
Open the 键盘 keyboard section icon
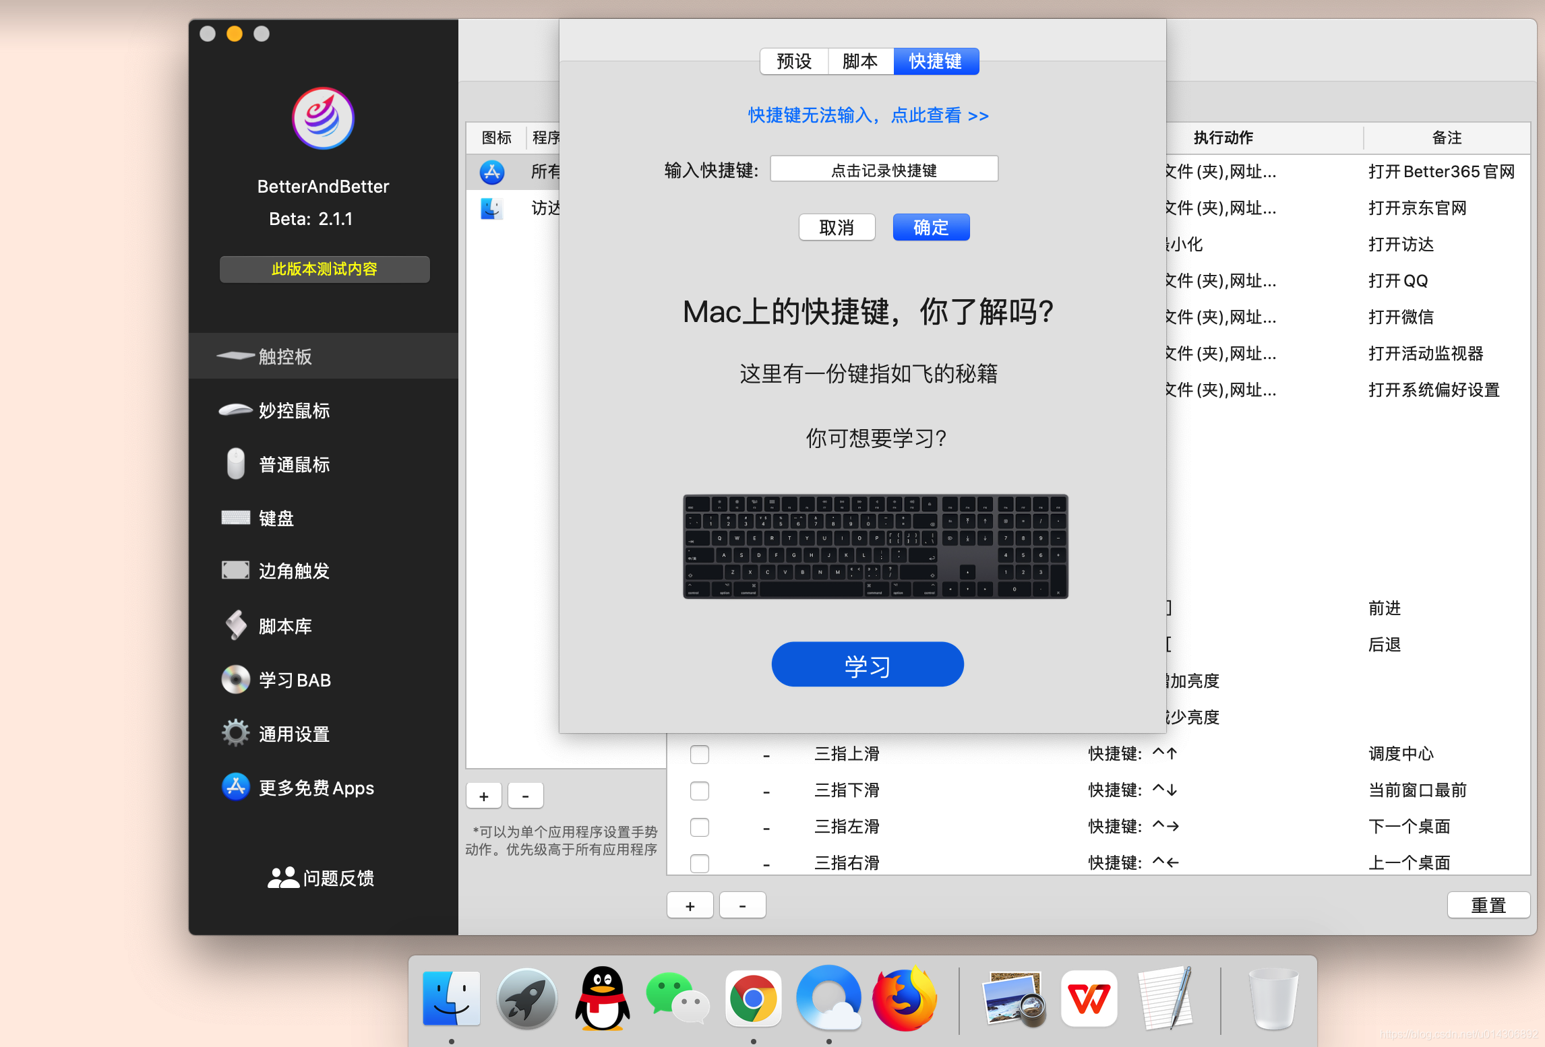(x=235, y=517)
